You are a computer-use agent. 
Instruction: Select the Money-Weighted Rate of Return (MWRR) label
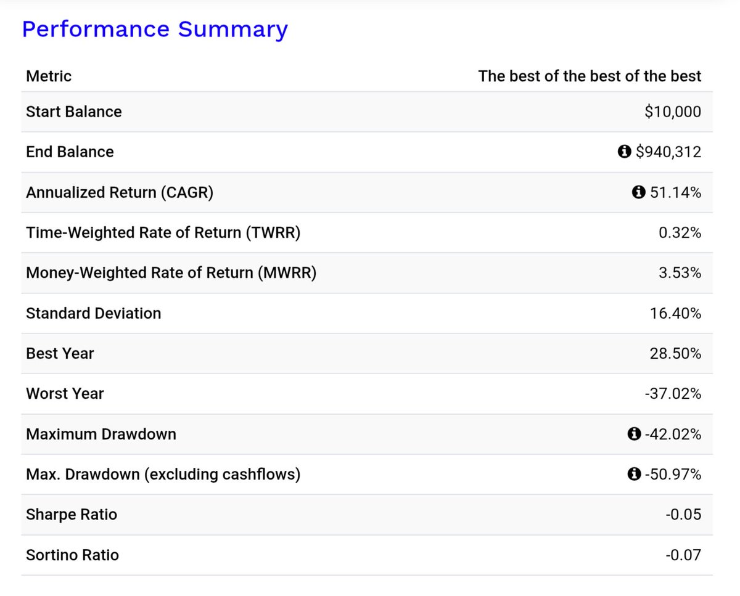[x=171, y=272]
